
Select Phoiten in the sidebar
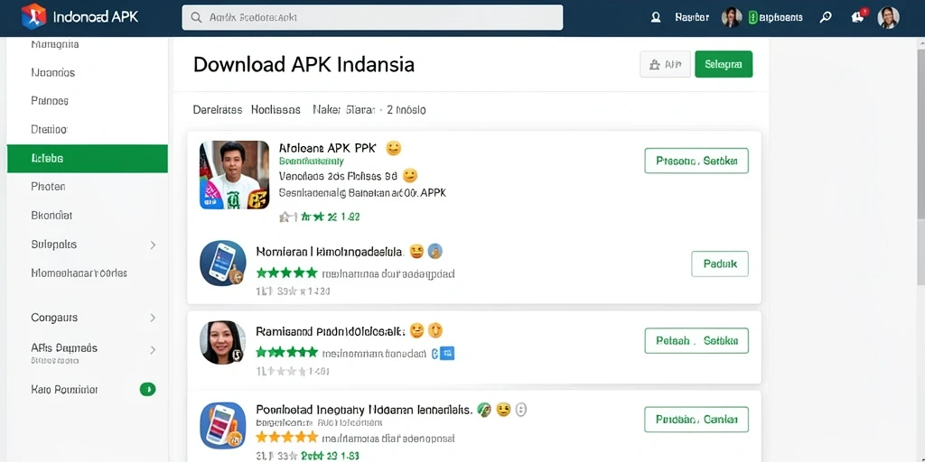[49, 187]
